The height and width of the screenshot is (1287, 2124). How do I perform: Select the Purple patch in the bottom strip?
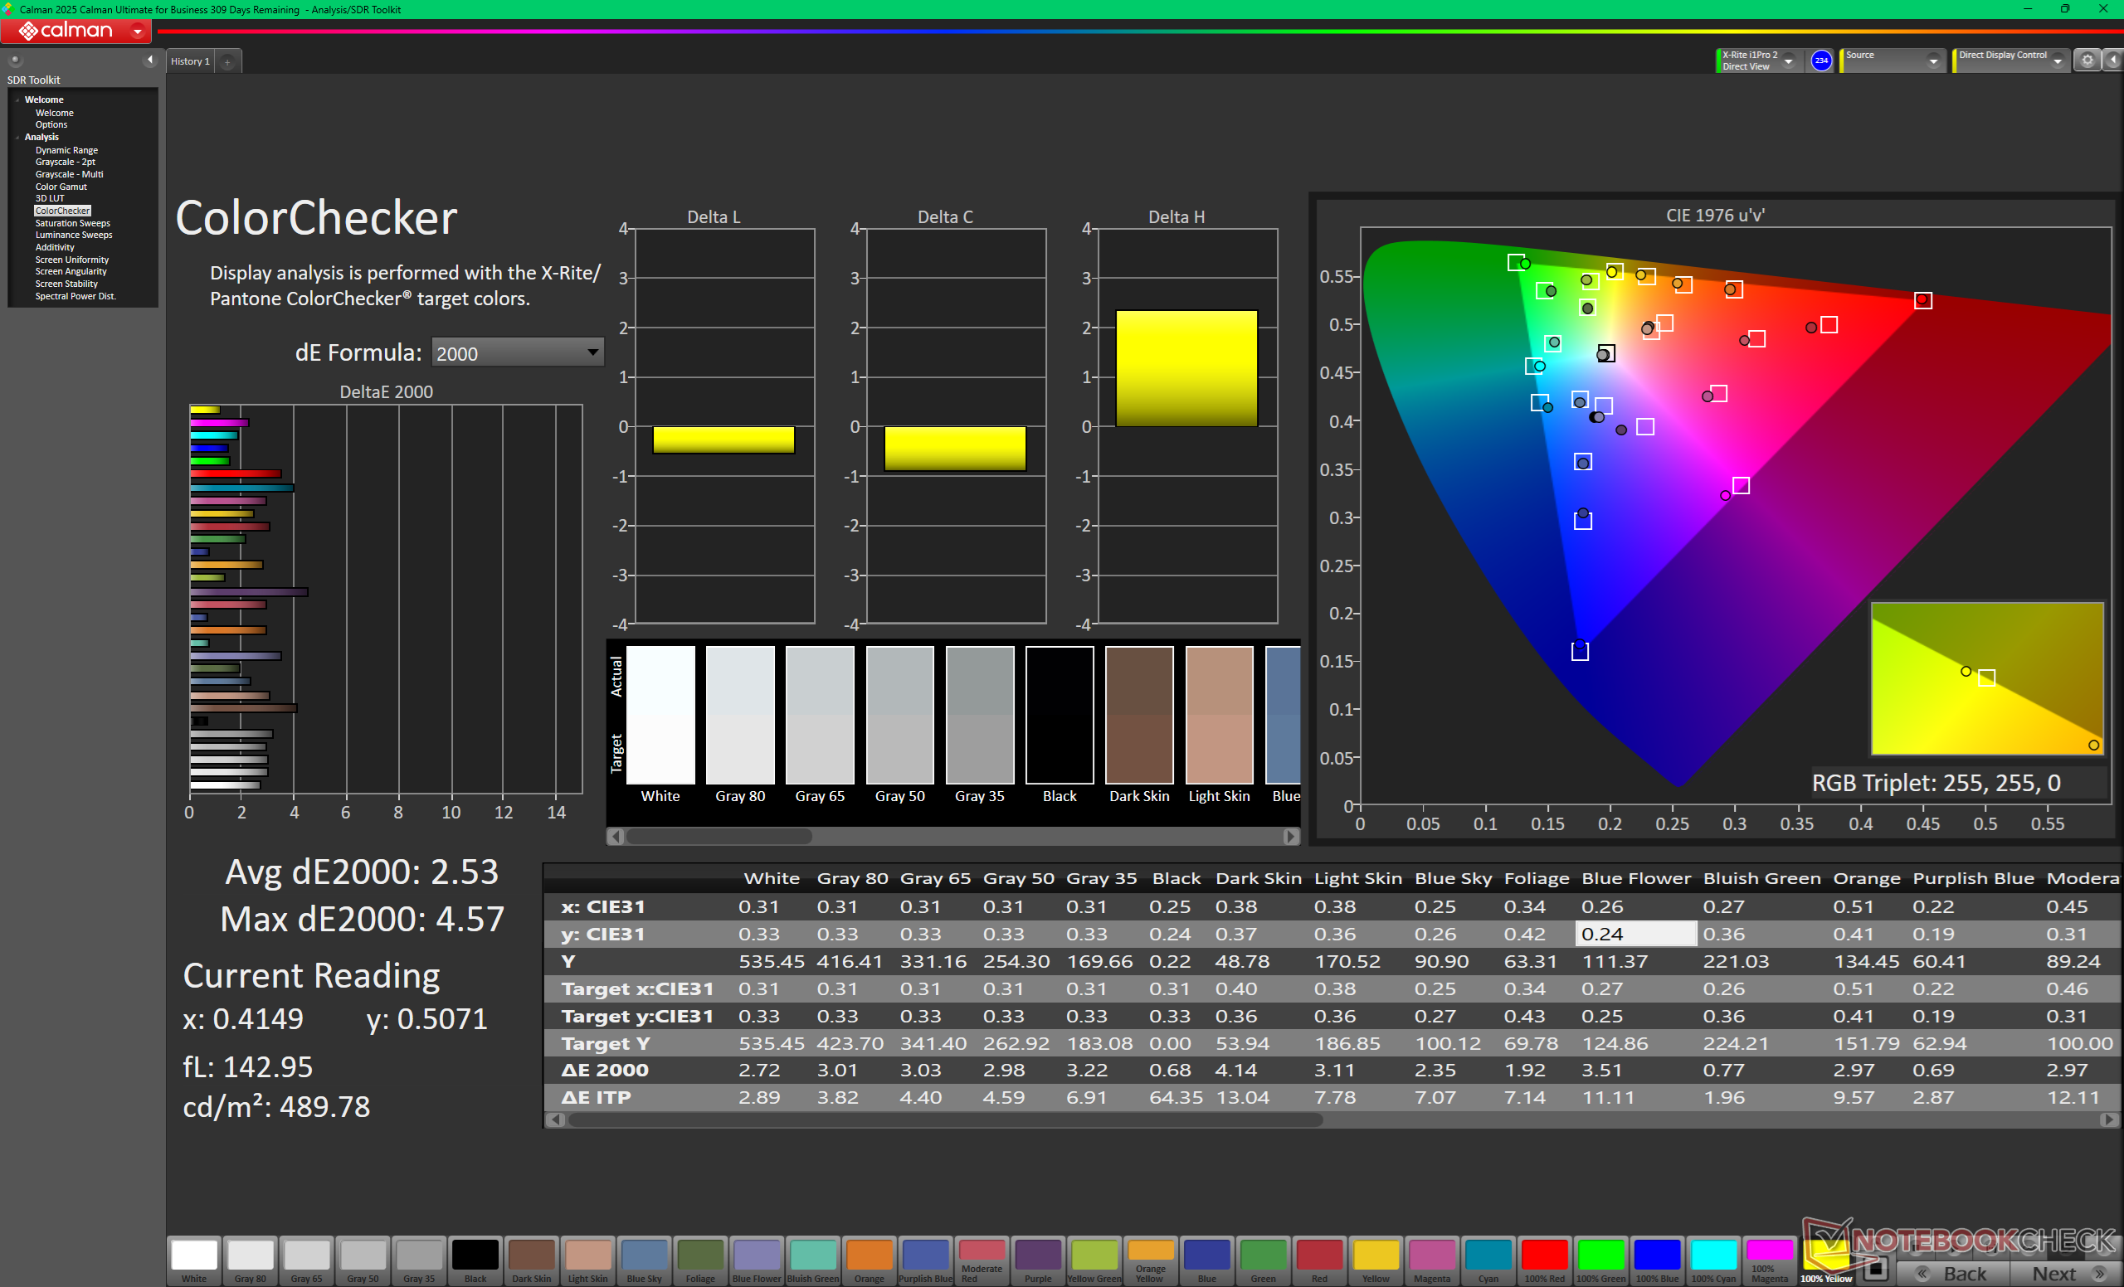point(1038,1261)
